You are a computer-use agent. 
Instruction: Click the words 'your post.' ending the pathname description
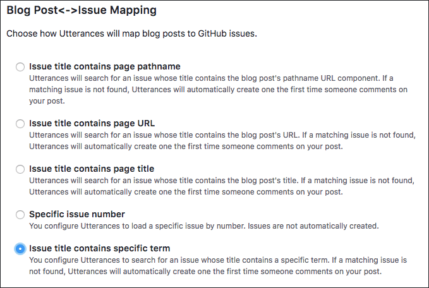click(x=47, y=101)
